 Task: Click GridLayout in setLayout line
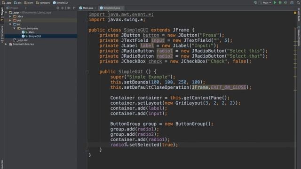click(x=189, y=103)
